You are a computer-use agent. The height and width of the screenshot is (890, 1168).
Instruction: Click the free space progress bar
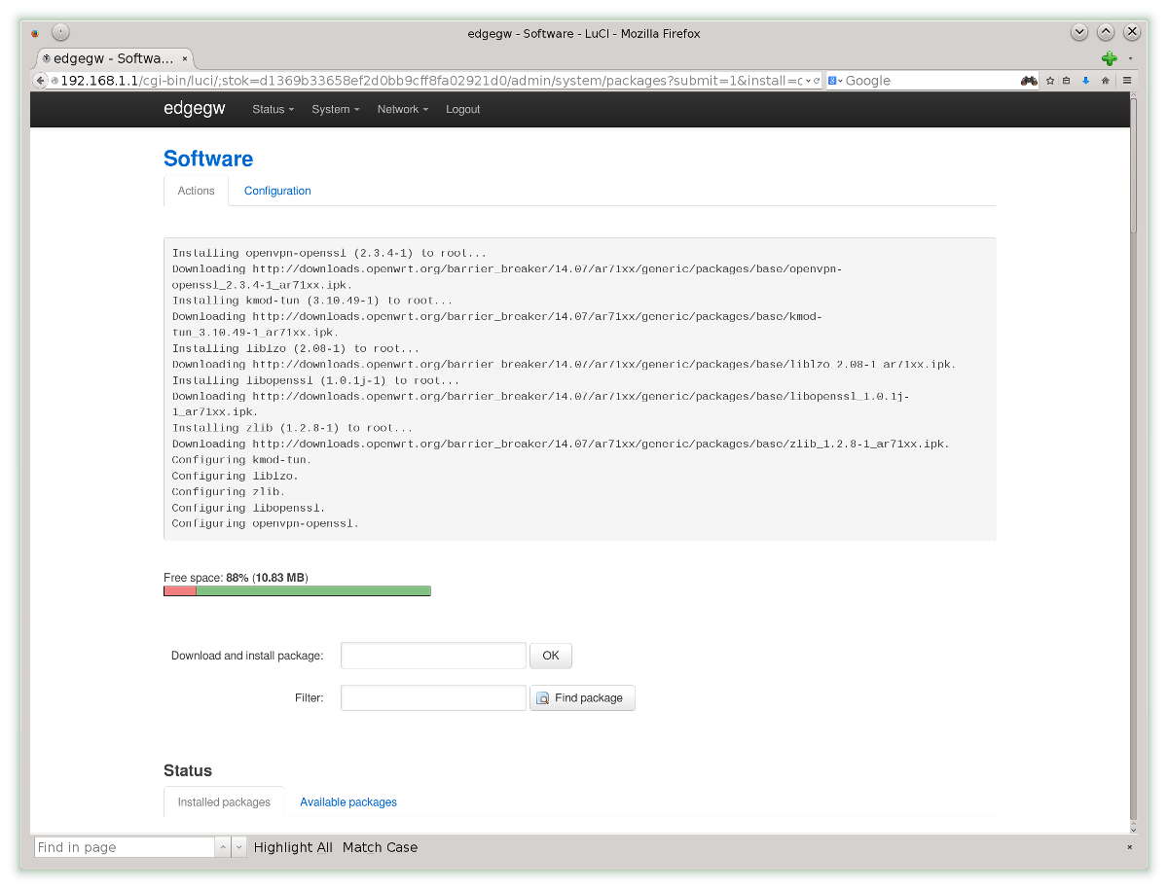point(297,590)
